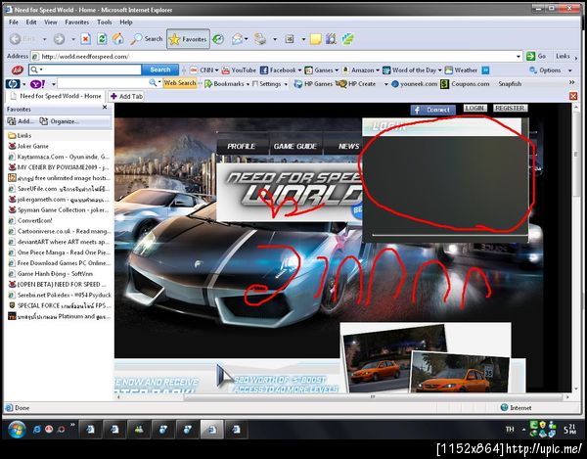The height and width of the screenshot is (459, 587).
Task: Click the LOGIN button on the webpage
Action: click(475, 109)
